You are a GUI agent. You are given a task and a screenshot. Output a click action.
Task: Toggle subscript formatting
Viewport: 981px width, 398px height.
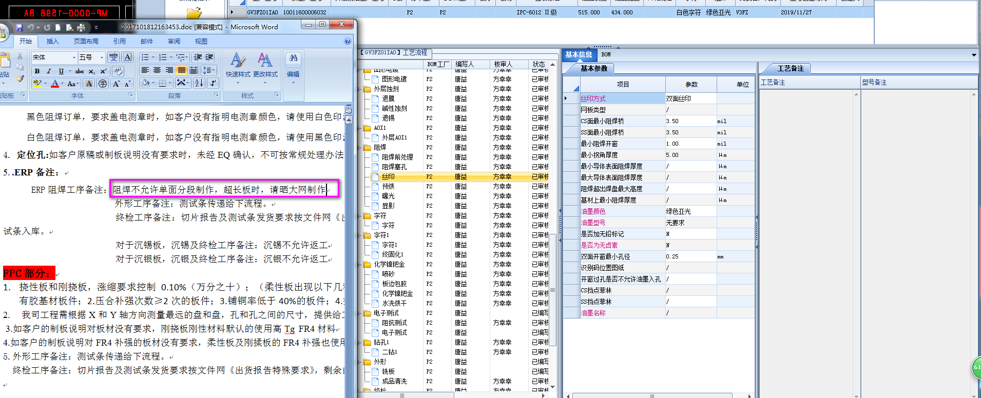tap(91, 71)
